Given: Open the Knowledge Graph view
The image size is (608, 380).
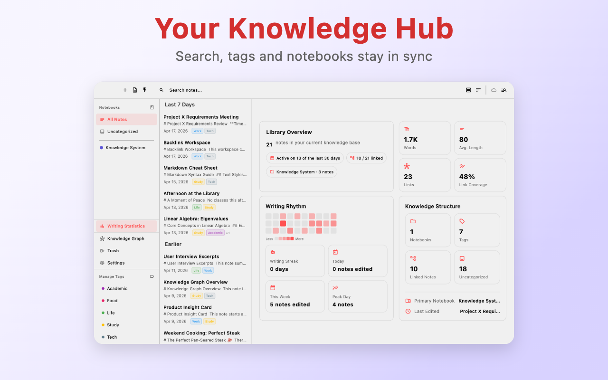Looking at the screenshot, I should coord(126,238).
